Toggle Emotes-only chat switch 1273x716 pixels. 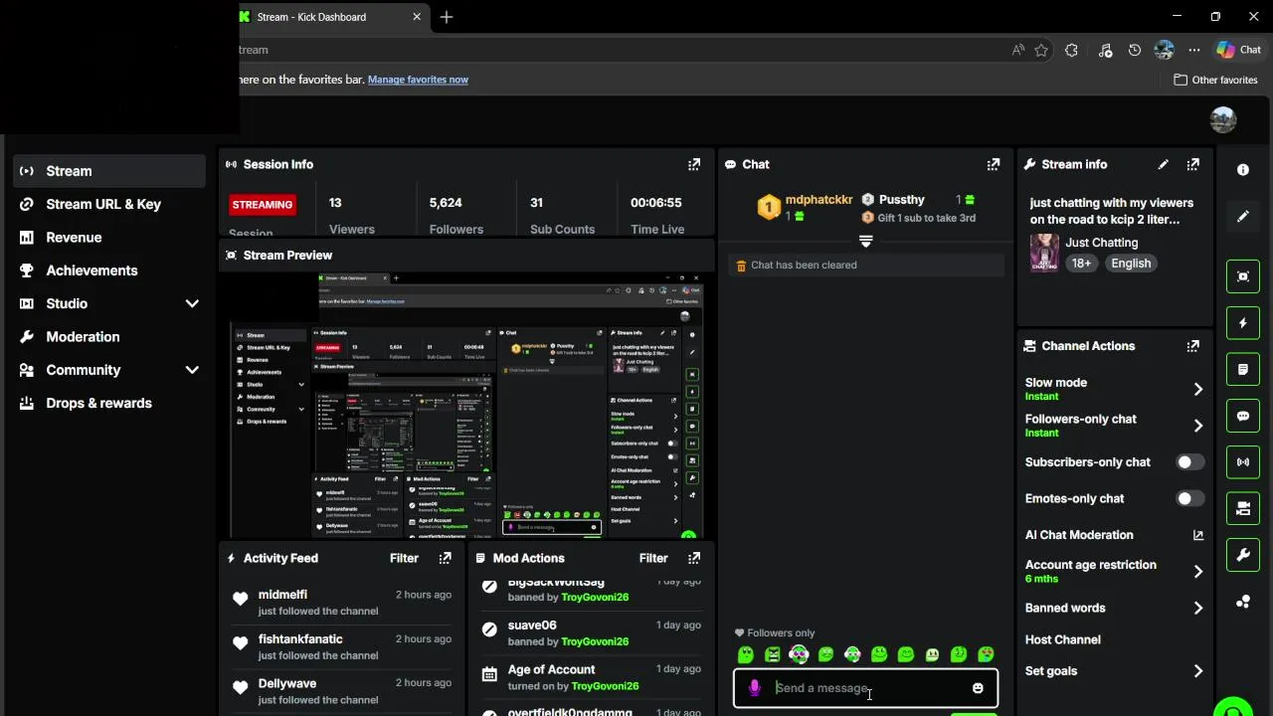1189,498
